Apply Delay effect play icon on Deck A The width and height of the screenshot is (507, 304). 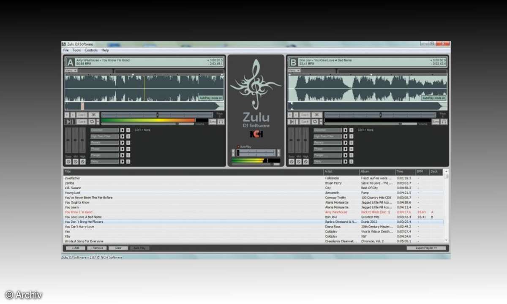point(123,162)
